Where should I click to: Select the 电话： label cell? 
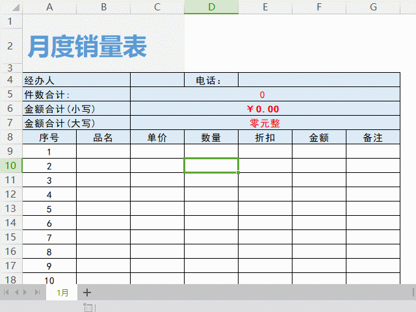tap(211, 80)
